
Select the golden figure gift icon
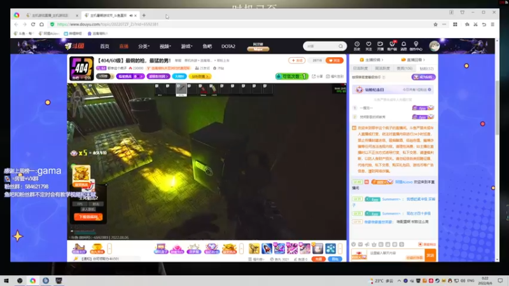[x=254, y=249]
